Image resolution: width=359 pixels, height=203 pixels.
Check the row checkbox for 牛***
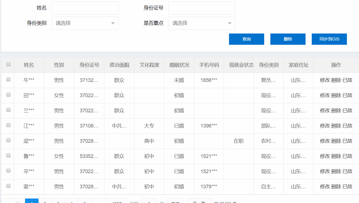coord(8,80)
